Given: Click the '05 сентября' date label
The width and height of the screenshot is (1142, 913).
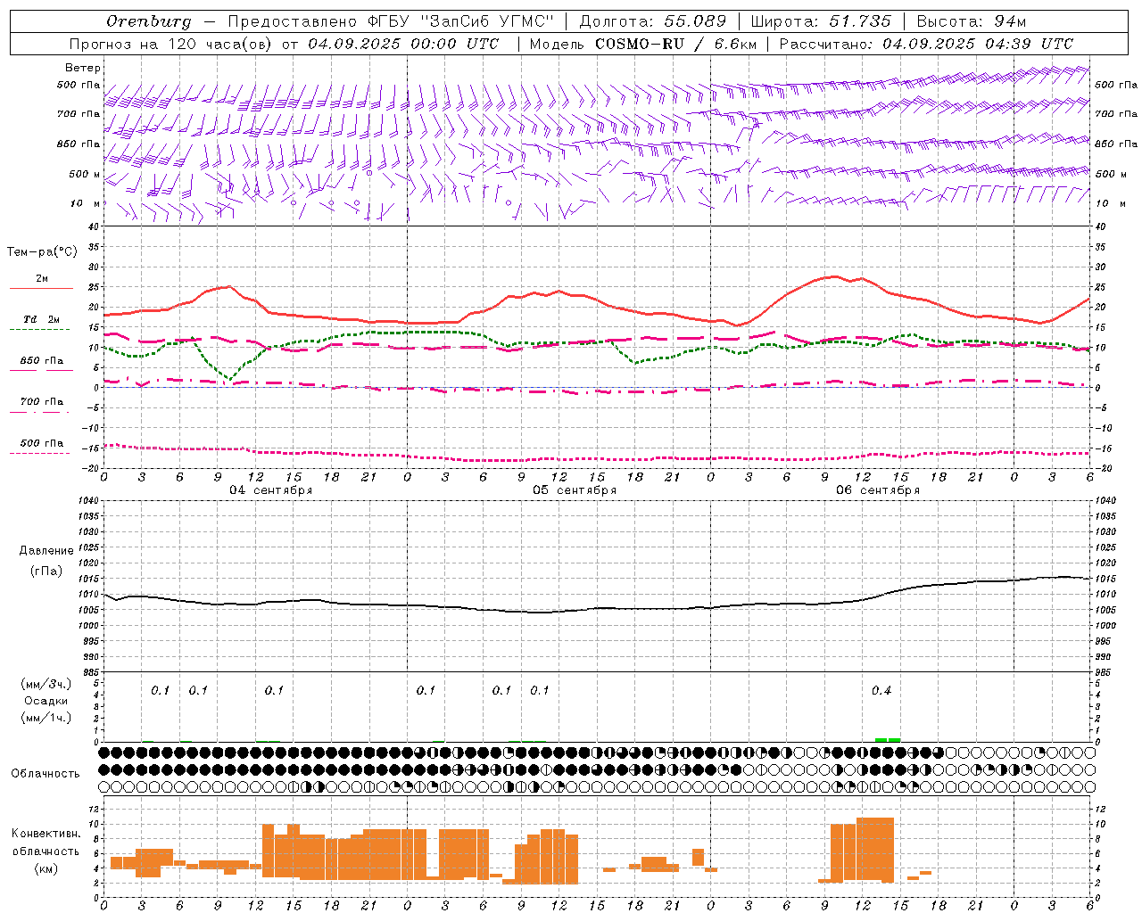Looking at the screenshot, I should coord(575,490).
